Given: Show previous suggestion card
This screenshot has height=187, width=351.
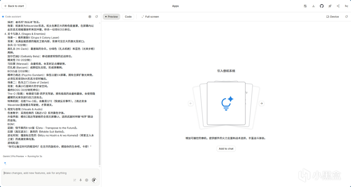Looking at the screenshot, I should [191, 103].
